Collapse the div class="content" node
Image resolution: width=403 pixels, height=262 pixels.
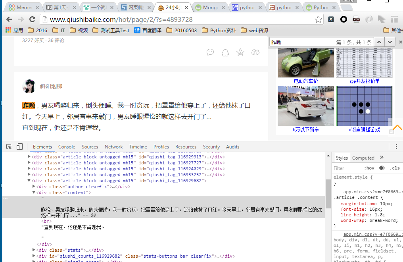click(34, 193)
